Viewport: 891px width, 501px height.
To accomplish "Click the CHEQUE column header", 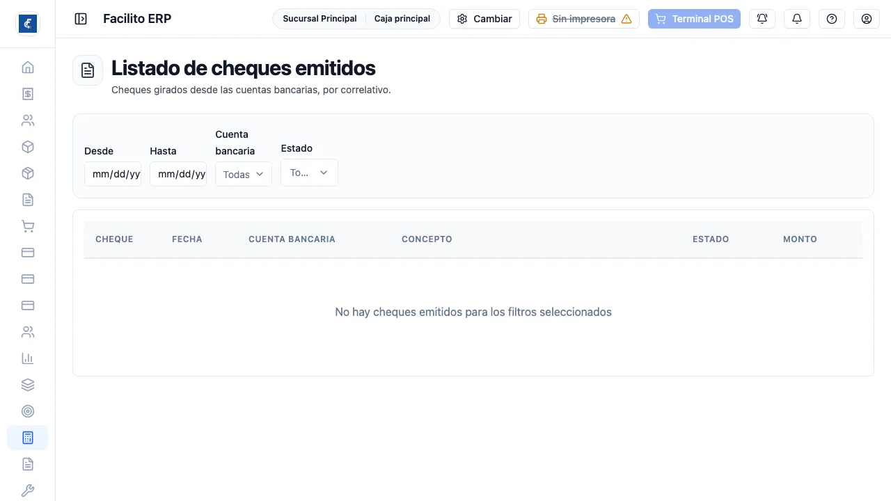I will click(114, 239).
